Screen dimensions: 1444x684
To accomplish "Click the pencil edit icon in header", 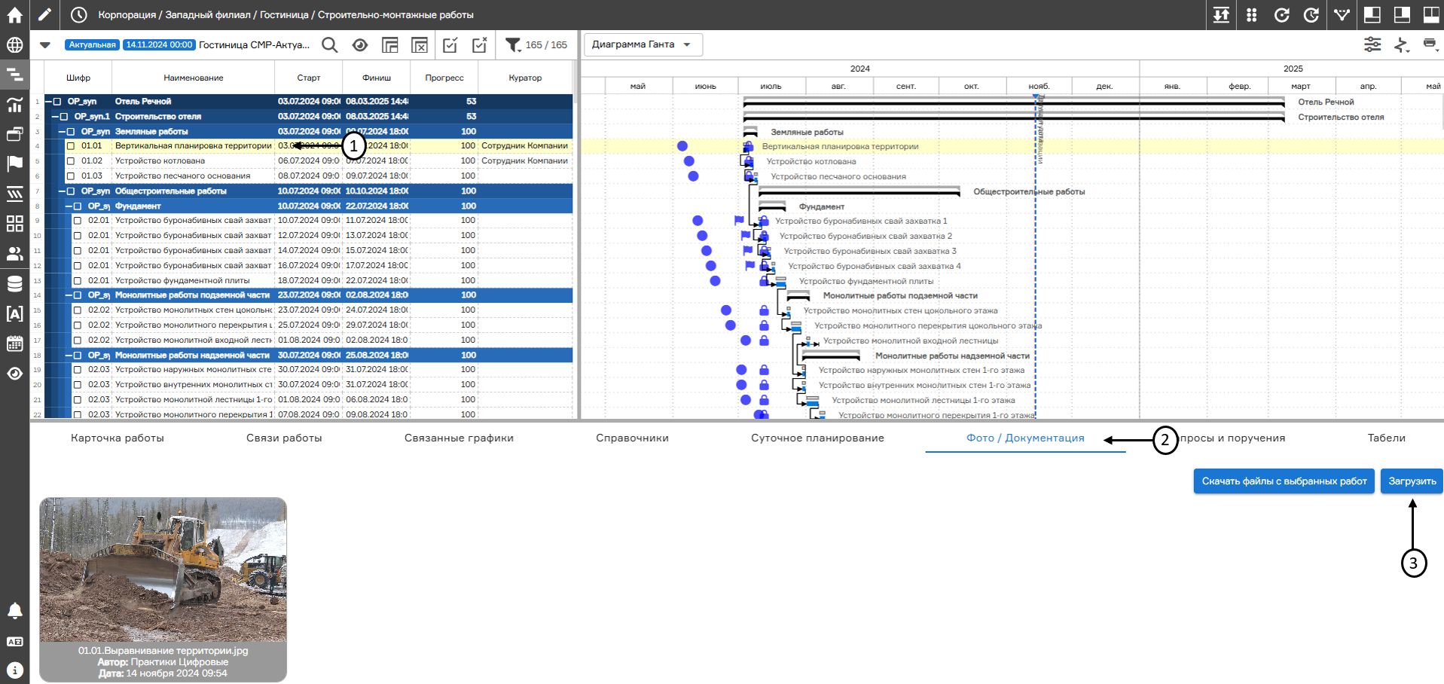I will click(x=44, y=14).
